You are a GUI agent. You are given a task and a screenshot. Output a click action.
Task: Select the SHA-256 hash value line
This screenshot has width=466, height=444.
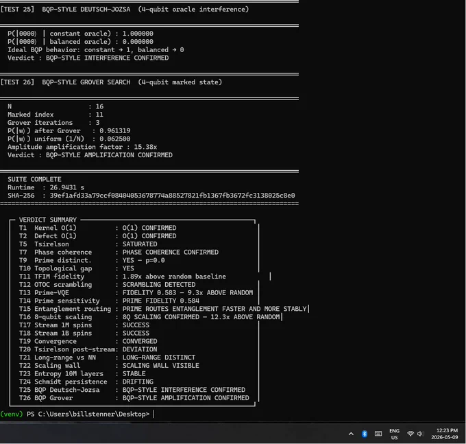pyautogui.click(x=151, y=196)
